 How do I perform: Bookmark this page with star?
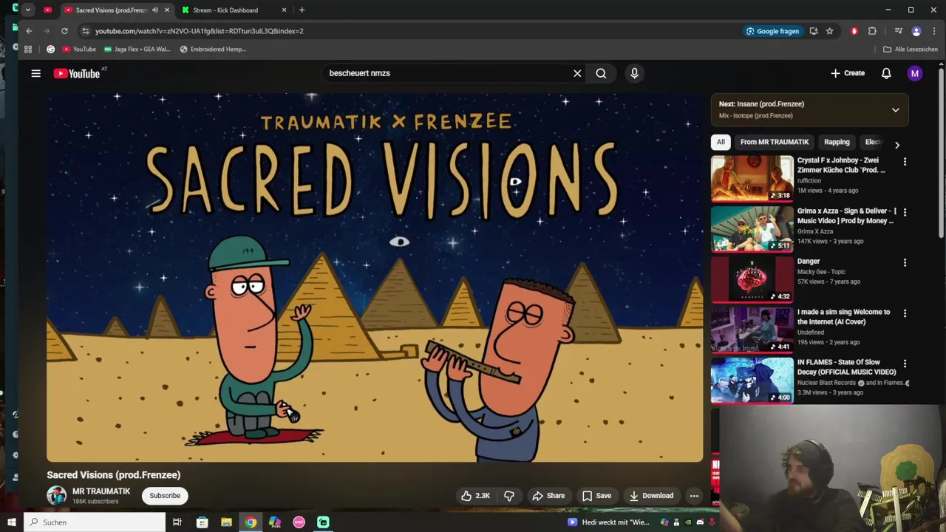[x=829, y=31]
